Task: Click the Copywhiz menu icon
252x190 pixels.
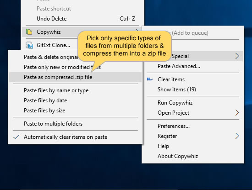Action: 29,32
